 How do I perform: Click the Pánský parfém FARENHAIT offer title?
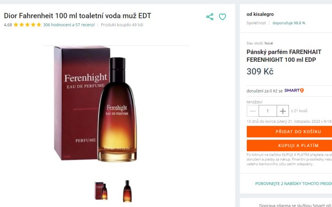pyautogui.click(x=284, y=56)
